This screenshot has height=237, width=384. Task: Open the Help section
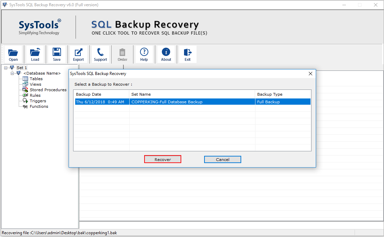(144, 54)
